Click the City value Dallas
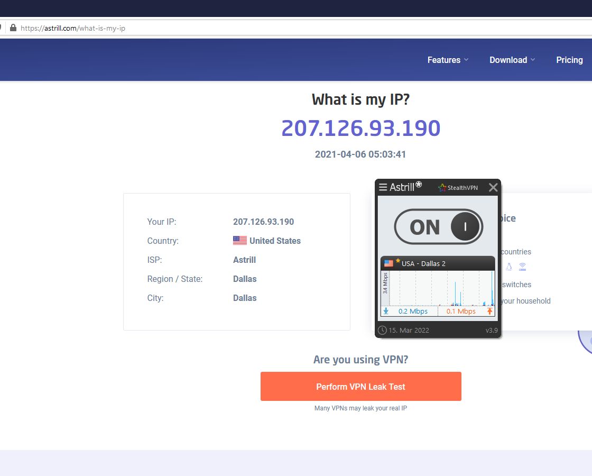 coord(245,298)
